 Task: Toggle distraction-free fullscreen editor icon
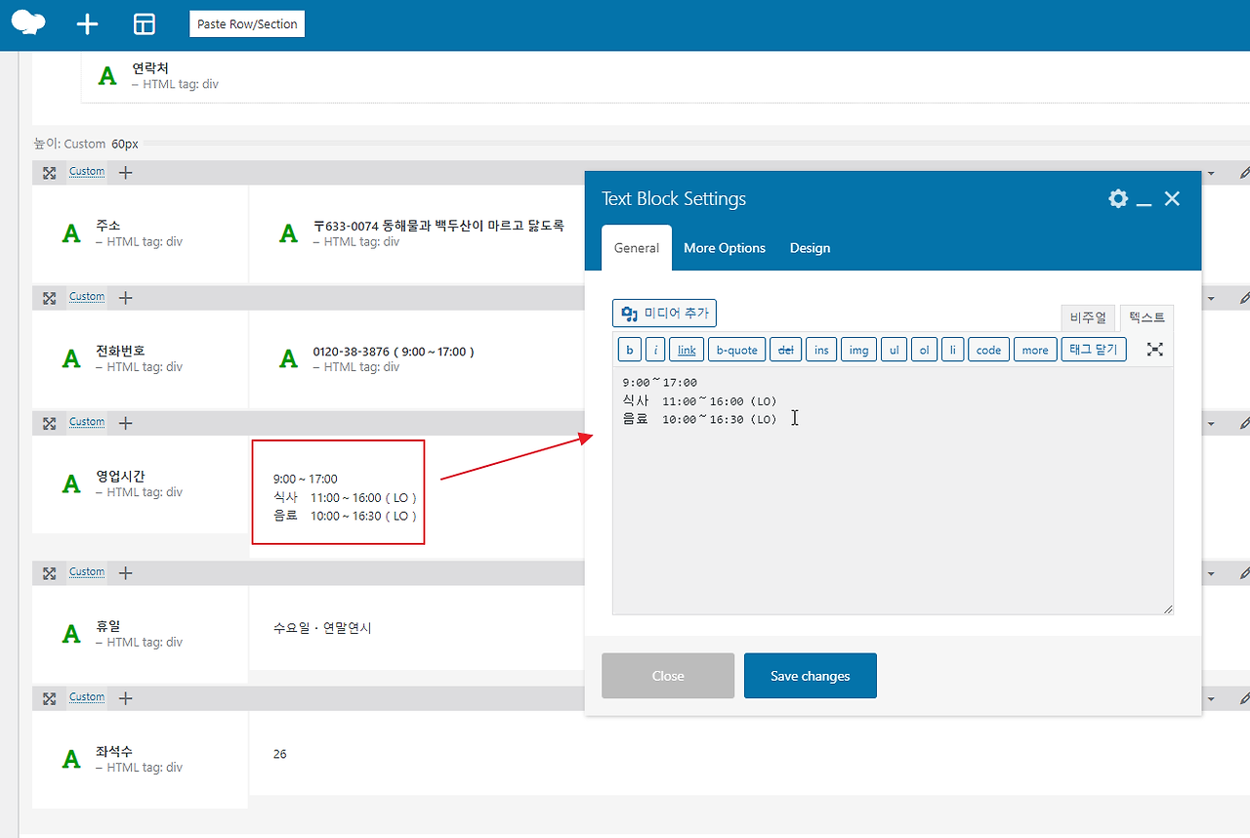point(1155,349)
